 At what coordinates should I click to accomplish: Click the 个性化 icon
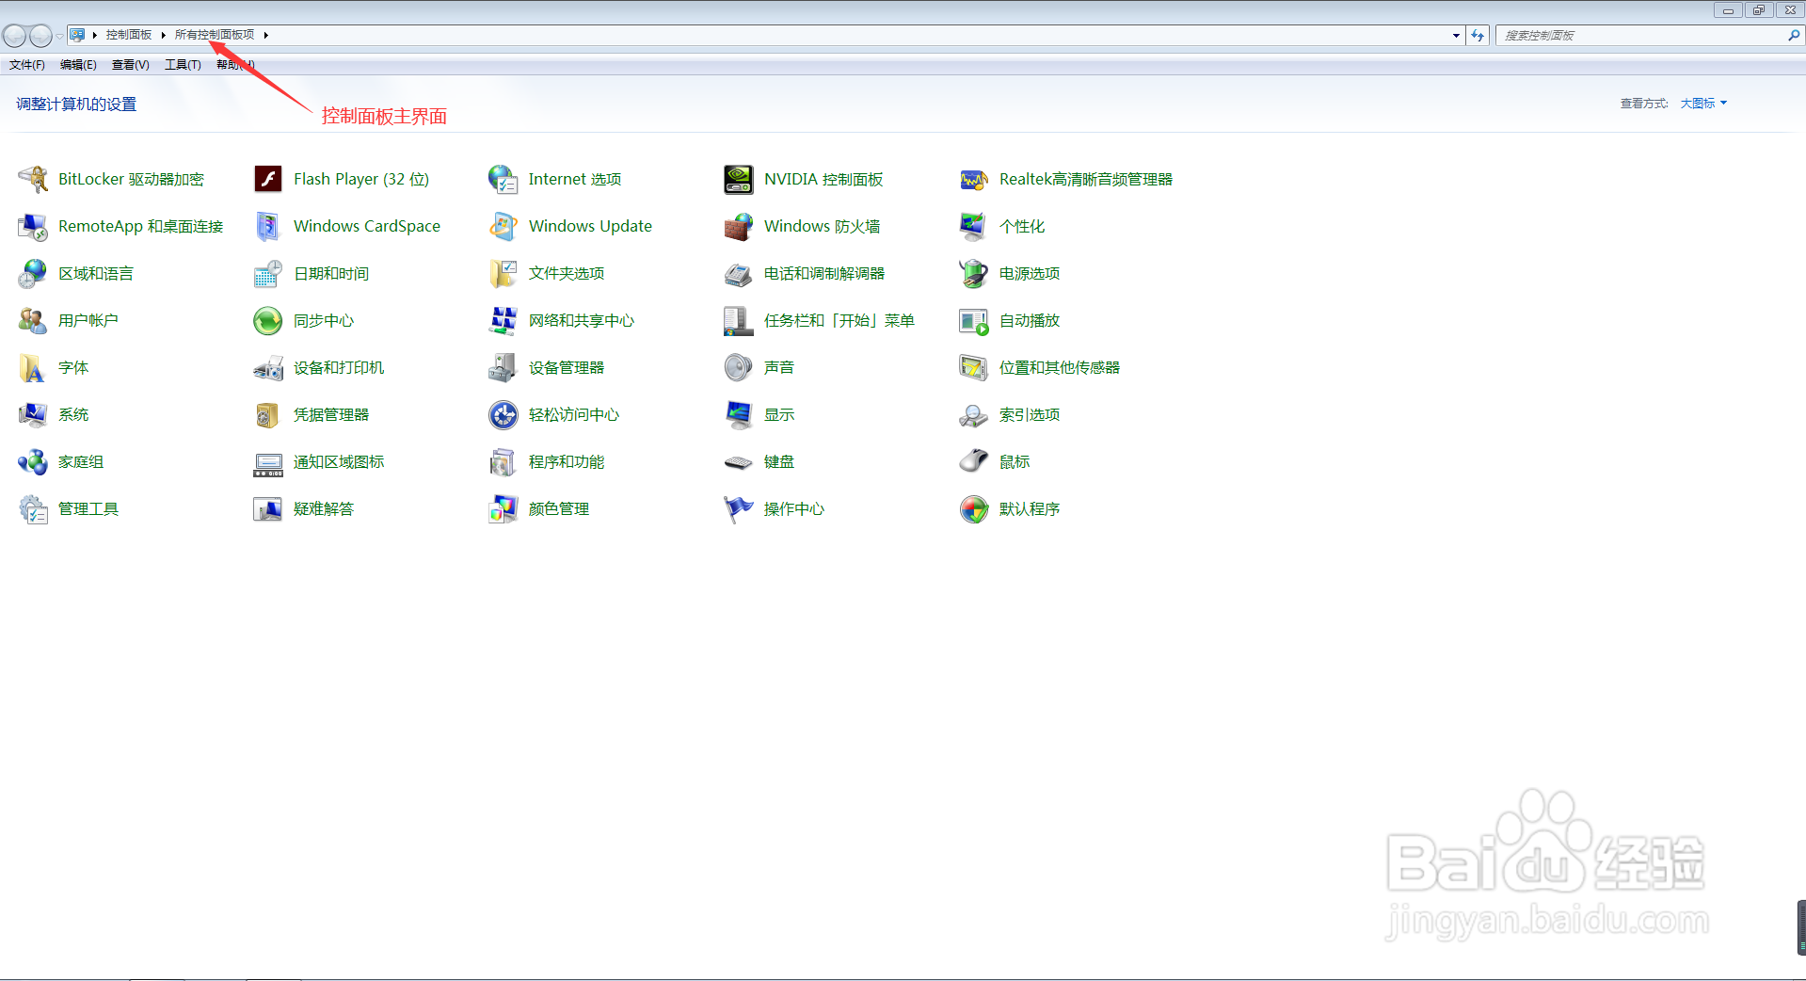pos(974,226)
